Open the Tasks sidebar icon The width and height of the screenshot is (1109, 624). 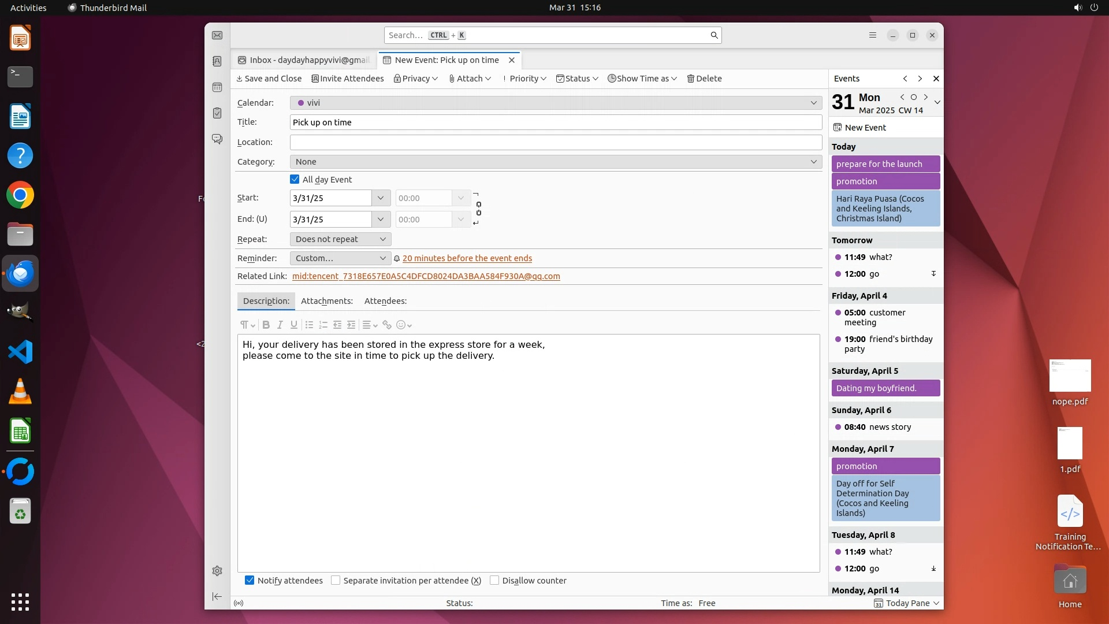(217, 113)
